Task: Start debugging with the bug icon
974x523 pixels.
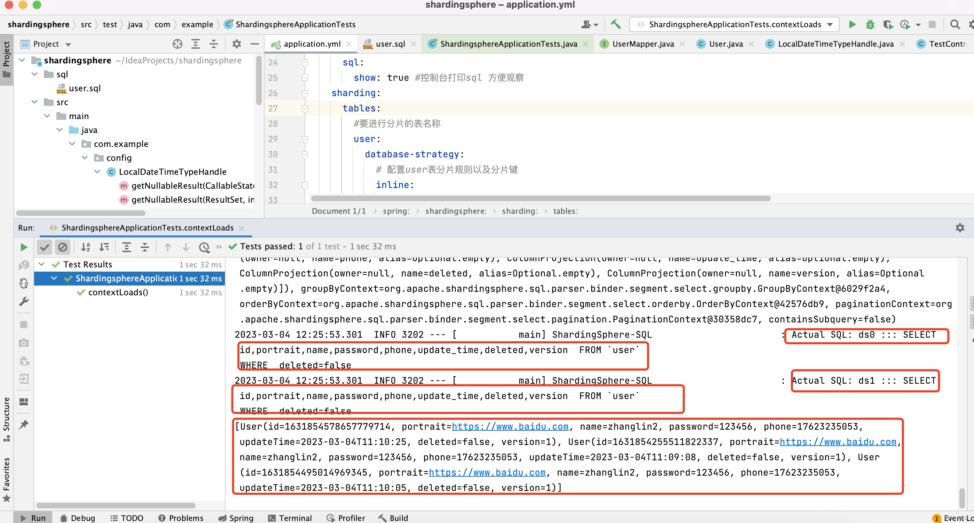Action: [x=870, y=25]
